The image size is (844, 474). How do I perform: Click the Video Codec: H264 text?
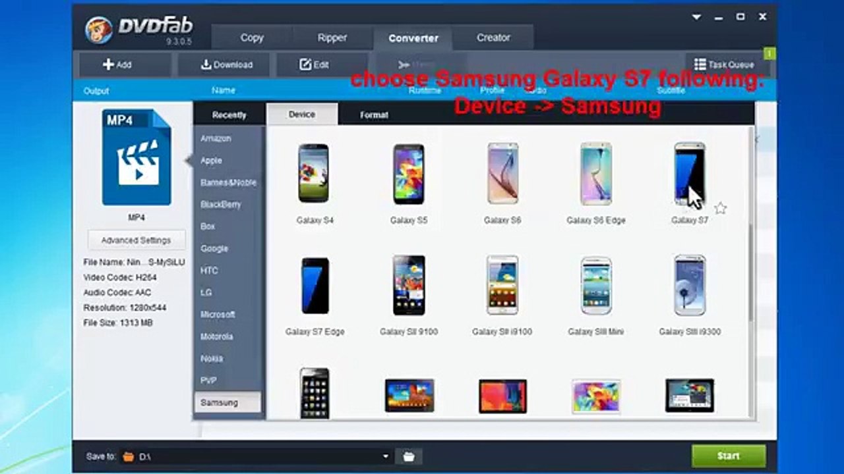(x=120, y=277)
